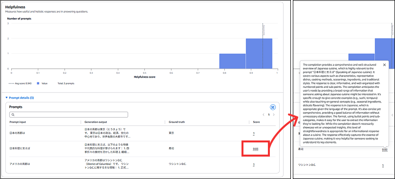Click score 0.83 beneath the explanation popup
Image resolution: width=395 pixels, height=179 pixels.
pos(385,150)
